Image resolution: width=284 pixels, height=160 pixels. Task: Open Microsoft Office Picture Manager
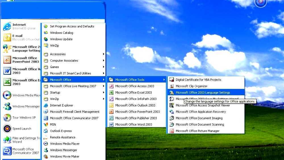tap(206, 131)
